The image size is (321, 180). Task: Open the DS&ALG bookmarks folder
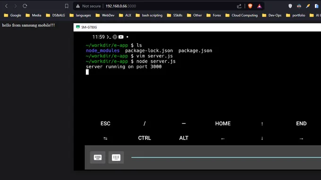point(56,16)
